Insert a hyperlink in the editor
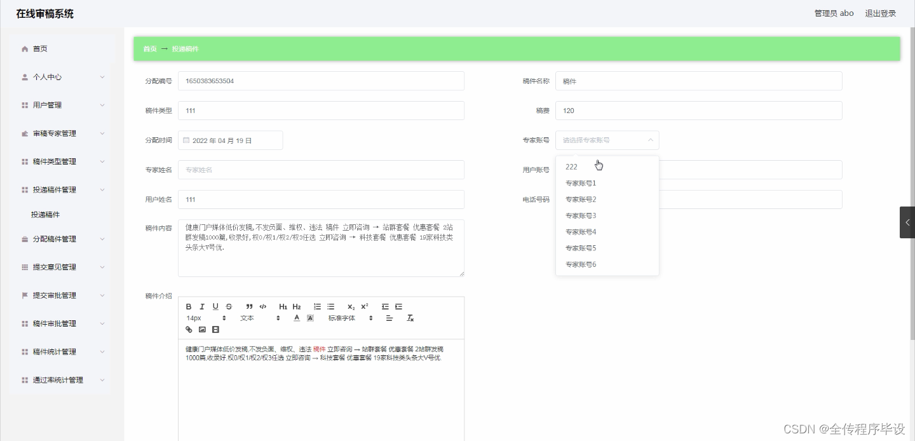This screenshot has height=441, width=915. pos(189,330)
